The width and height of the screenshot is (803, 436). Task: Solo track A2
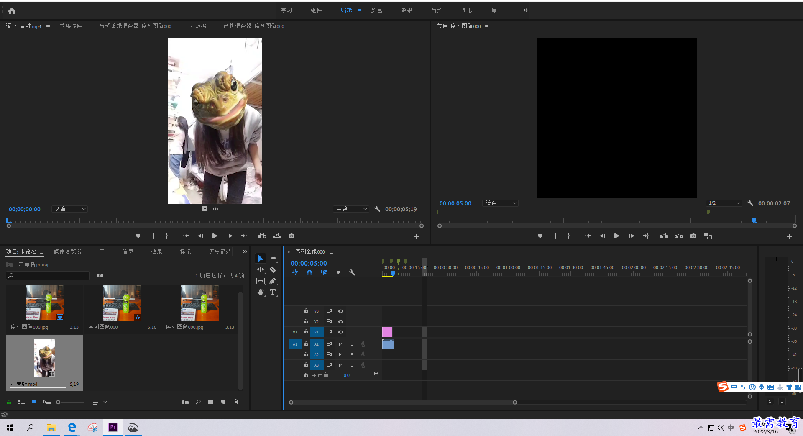point(352,354)
